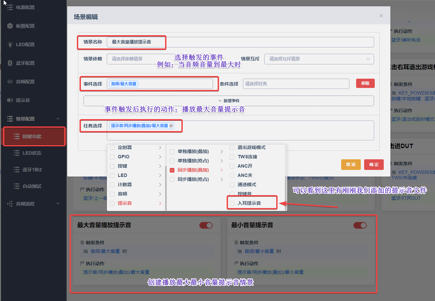Click the 提示音 speaker icon
This screenshot has height=301, width=435.
click(x=10, y=100)
